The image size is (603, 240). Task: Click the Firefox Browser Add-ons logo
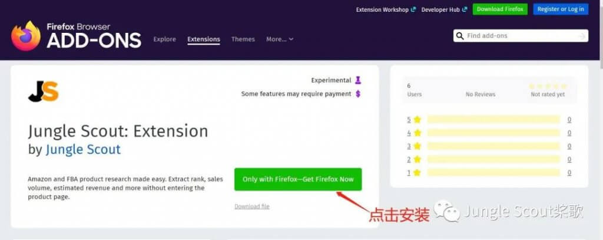click(76, 36)
